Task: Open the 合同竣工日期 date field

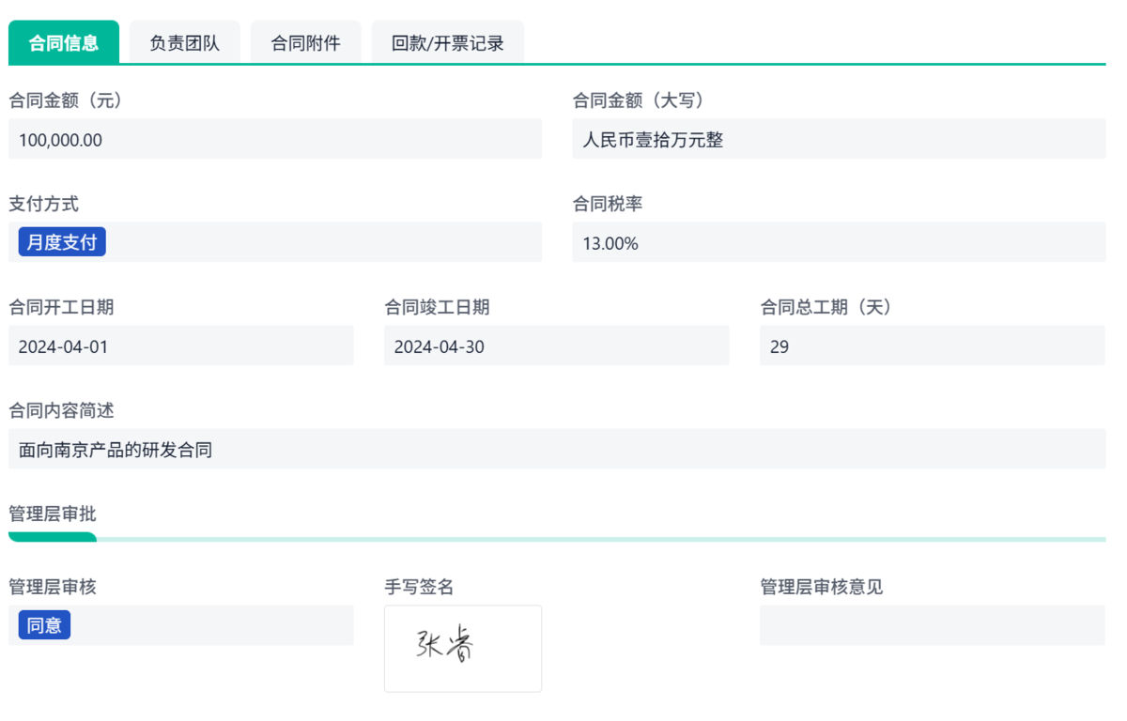Action: tap(557, 346)
